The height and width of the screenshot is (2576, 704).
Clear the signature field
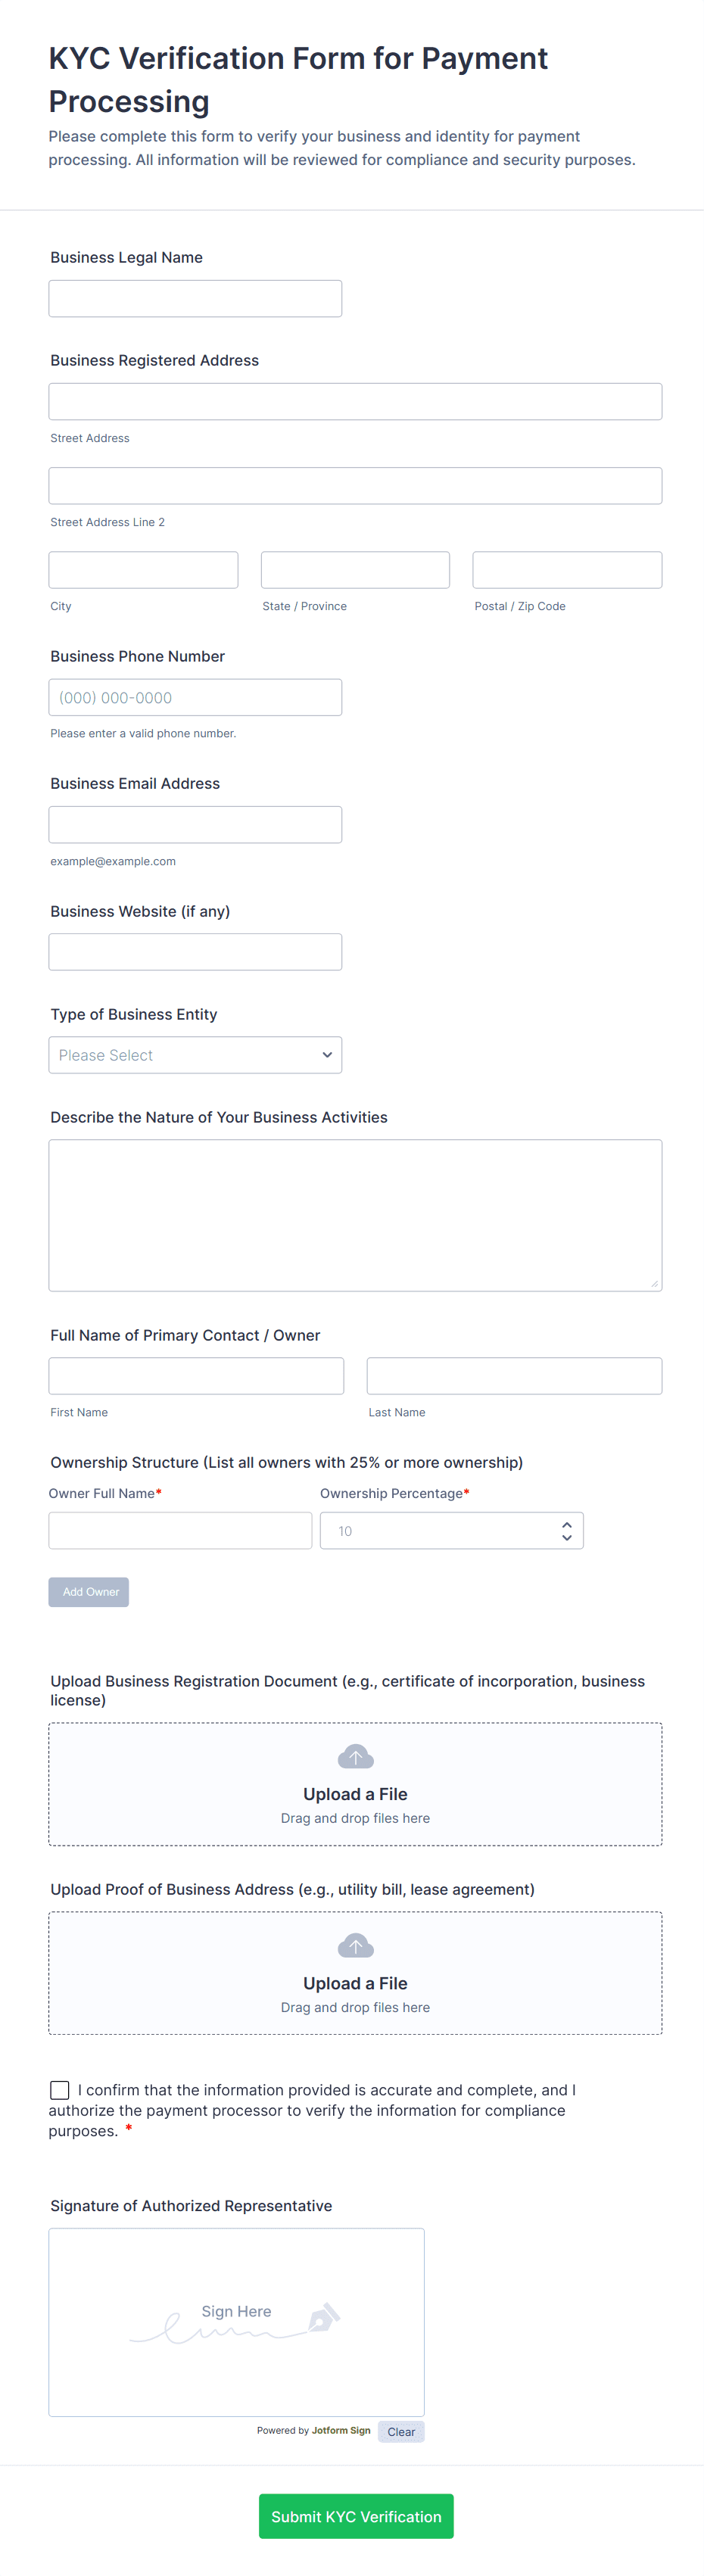coord(401,2432)
